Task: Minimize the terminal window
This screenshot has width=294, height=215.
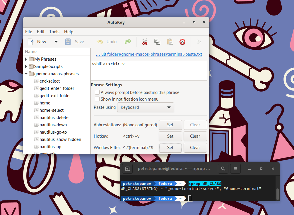Action: click(249, 169)
